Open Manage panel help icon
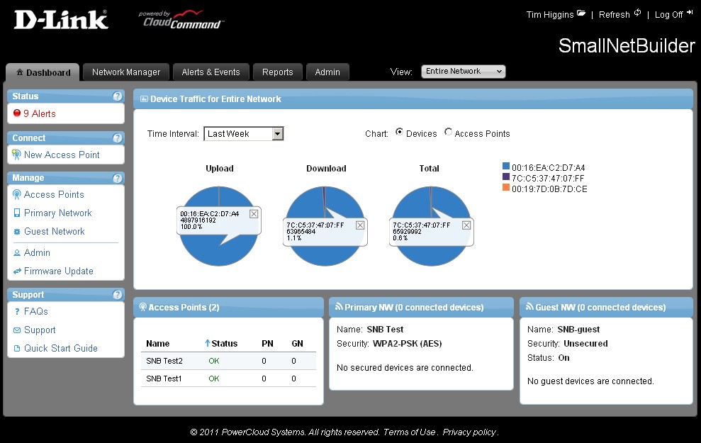 tap(117, 179)
